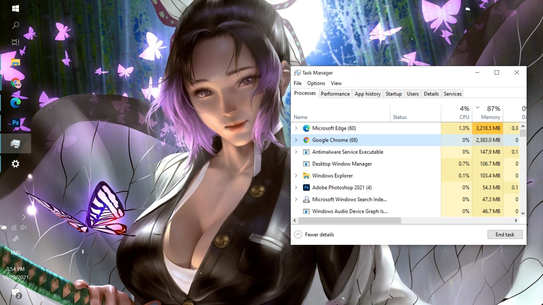Click the horizontal scrollbar right arrow
Image resolution: width=543 pixels, height=305 pixels.
tap(516, 221)
